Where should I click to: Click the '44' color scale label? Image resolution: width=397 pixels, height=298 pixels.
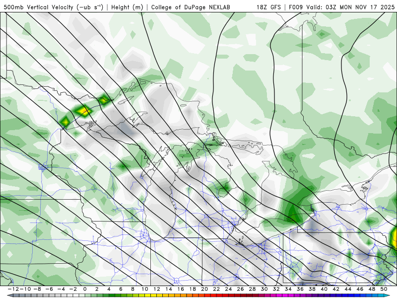(348, 289)
